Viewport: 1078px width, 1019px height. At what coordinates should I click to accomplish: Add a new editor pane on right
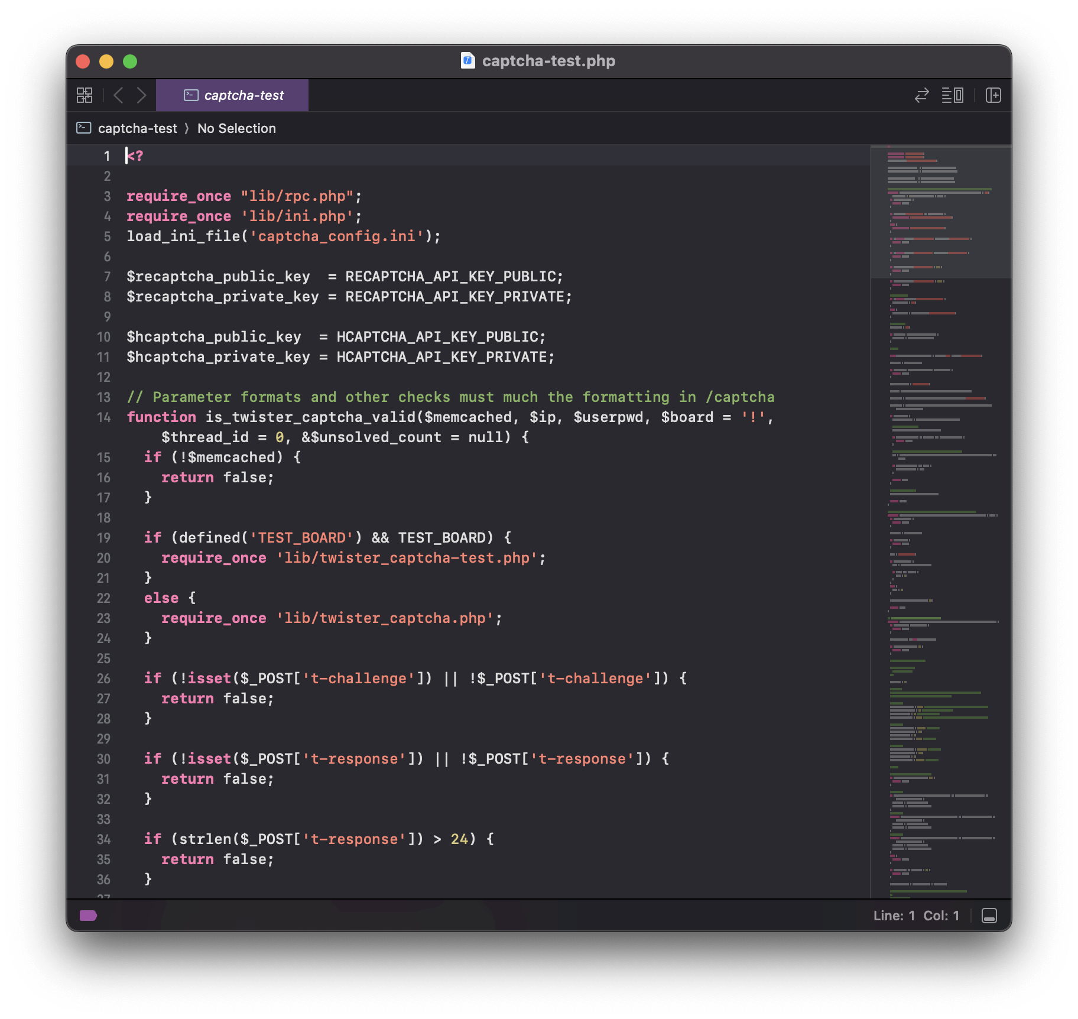pyautogui.click(x=993, y=95)
